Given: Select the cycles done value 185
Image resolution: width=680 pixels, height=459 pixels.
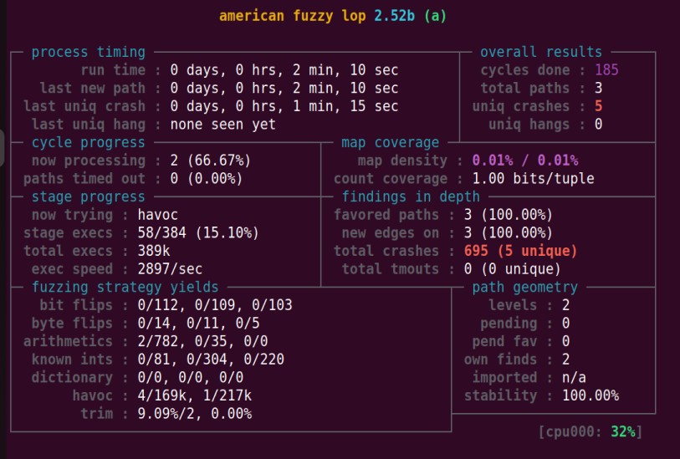Looking at the screenshot, I should coord(606,70).
